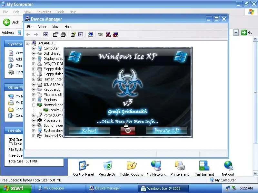Viewport: 258px width, 193px height.
Task: Click the My Computer scrollbar down arrow
Action: [255, 173]
